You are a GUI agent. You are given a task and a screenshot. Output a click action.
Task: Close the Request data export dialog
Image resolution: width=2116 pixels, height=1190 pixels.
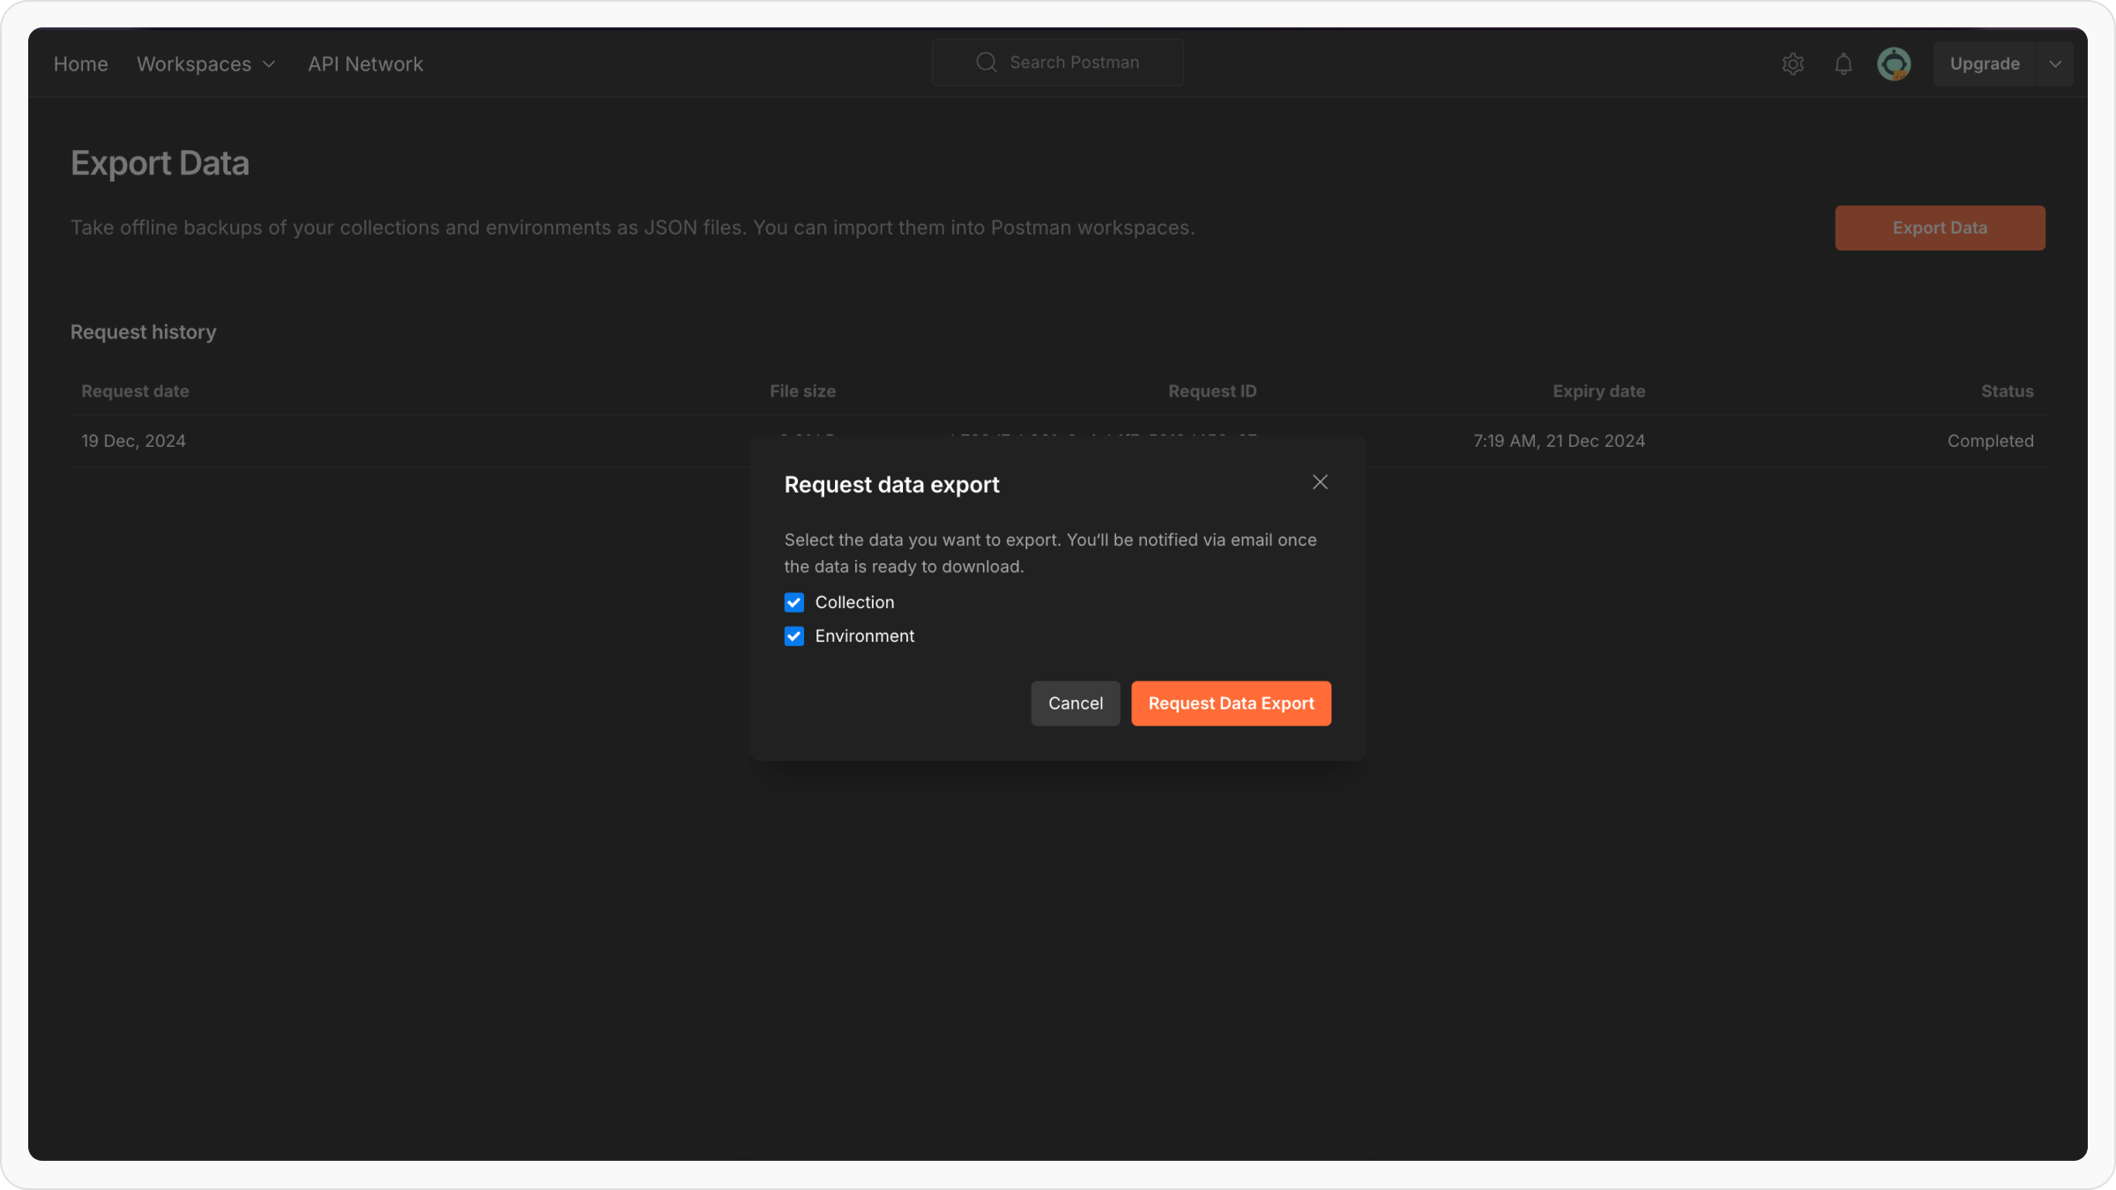click(x=1319, y=482)
